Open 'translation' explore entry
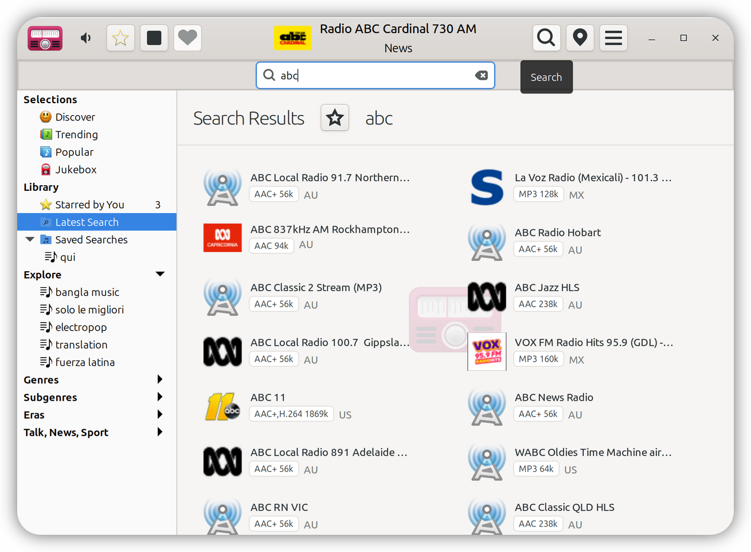This screenshot has height=552, width=751. (81, 344)
